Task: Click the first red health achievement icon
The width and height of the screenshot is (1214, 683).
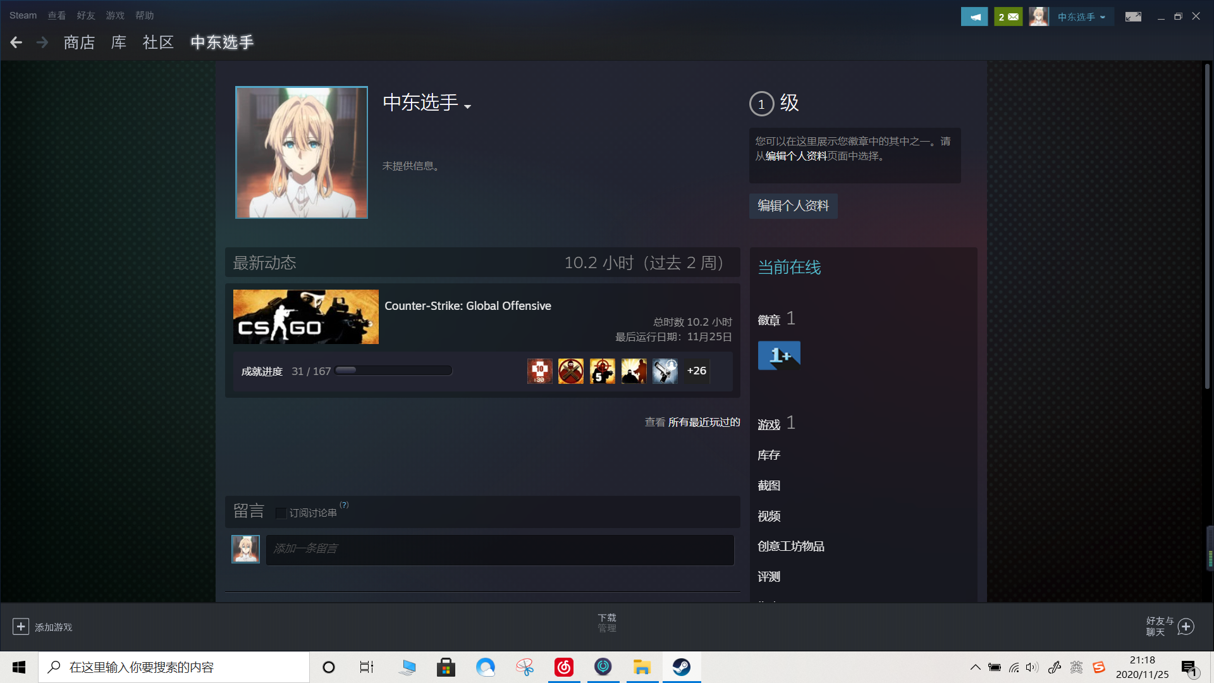Action: [x=539, y=371]
